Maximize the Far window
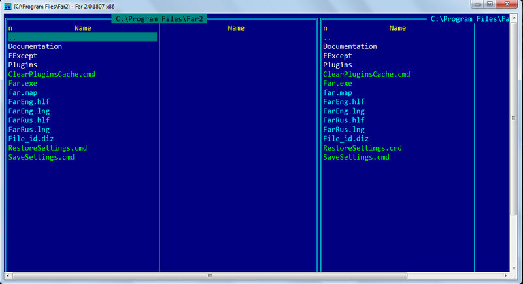 coord(490,4)
